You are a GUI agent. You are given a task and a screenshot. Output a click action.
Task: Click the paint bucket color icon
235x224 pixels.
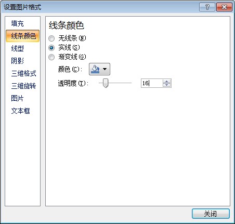pos(95,69)
